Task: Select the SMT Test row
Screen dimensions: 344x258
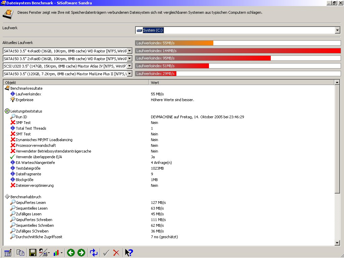Action: click(169, 134)
